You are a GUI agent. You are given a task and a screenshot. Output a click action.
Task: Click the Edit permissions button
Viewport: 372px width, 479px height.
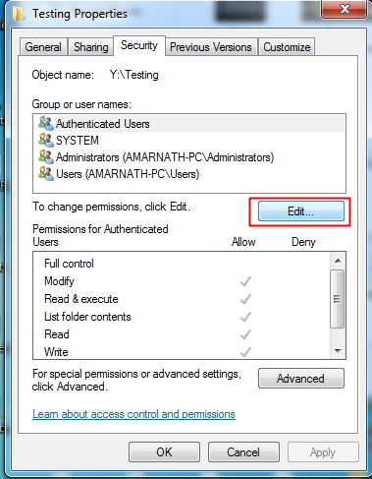pyautogui.click(x=301, y=211)
